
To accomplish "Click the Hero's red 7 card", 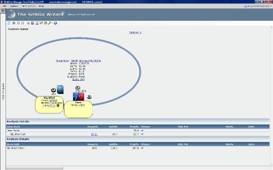I will click(x=81, y=96).
